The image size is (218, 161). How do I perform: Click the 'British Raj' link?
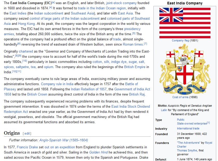(137, 94)
